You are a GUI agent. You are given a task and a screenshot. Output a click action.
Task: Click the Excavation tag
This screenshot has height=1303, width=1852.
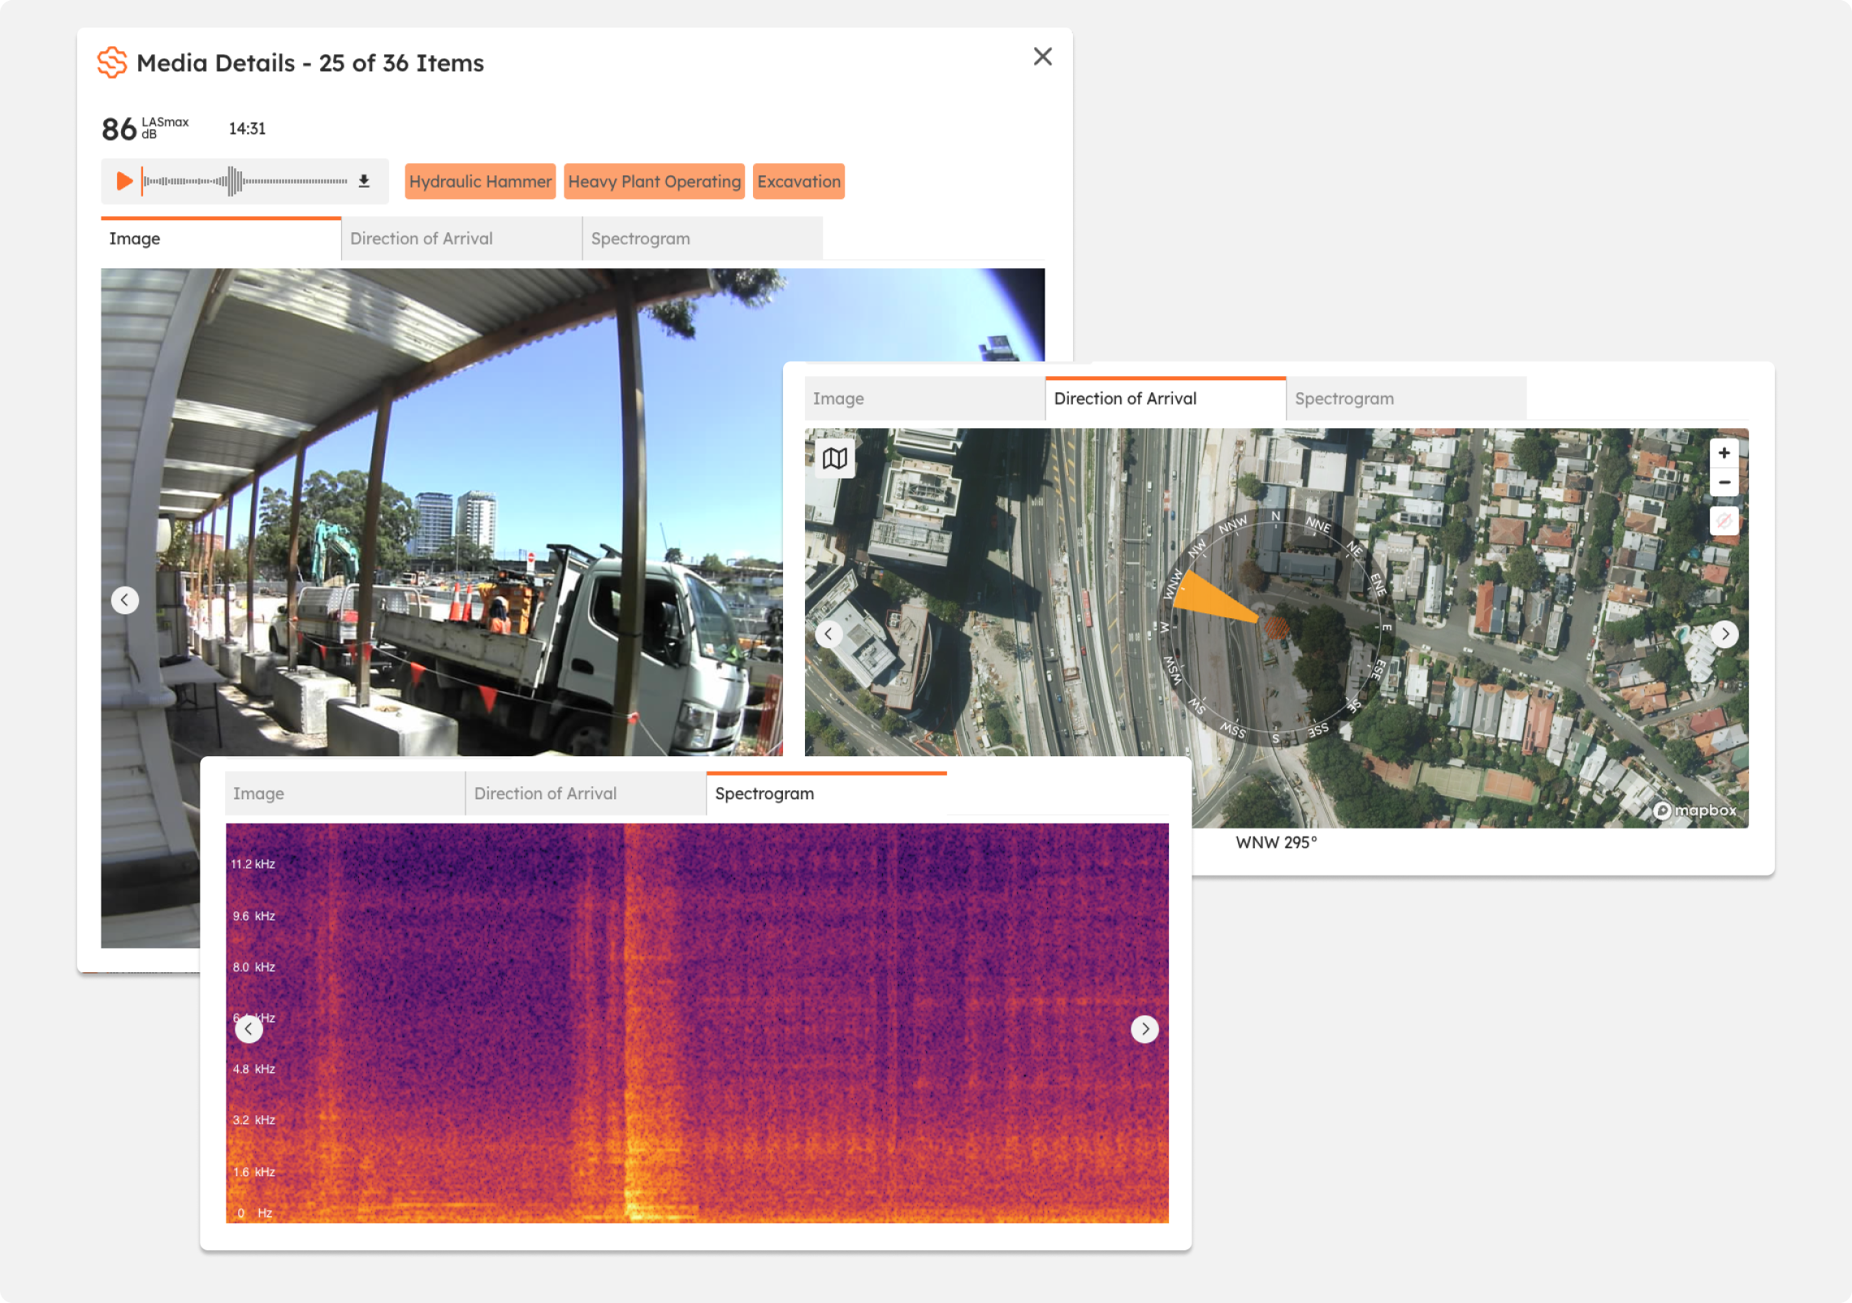(x=798, y=181)
